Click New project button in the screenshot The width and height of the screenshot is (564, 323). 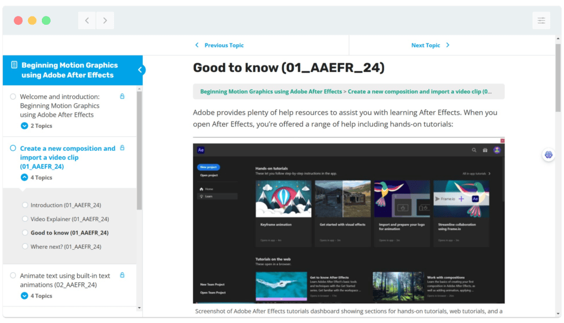(x=208, y=167)
